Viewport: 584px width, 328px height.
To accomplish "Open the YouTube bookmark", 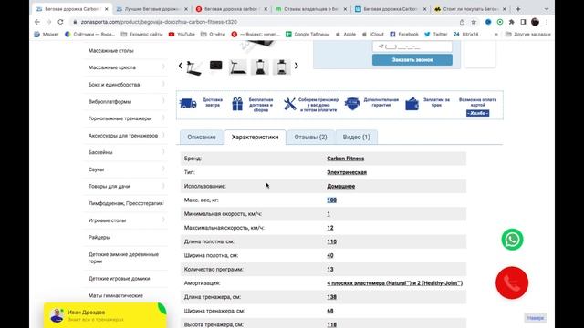I will 182,34.
